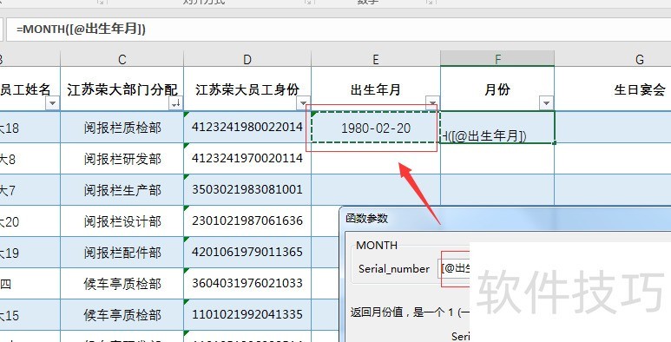The height and width of the screenshot is (342, 671).
Task: Click the 出生年月 header cell
Action: coord(376,89)
